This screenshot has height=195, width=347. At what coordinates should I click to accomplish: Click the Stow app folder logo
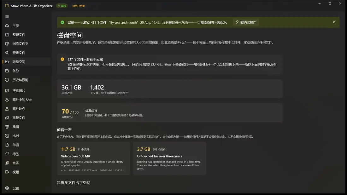click(7, 6)
